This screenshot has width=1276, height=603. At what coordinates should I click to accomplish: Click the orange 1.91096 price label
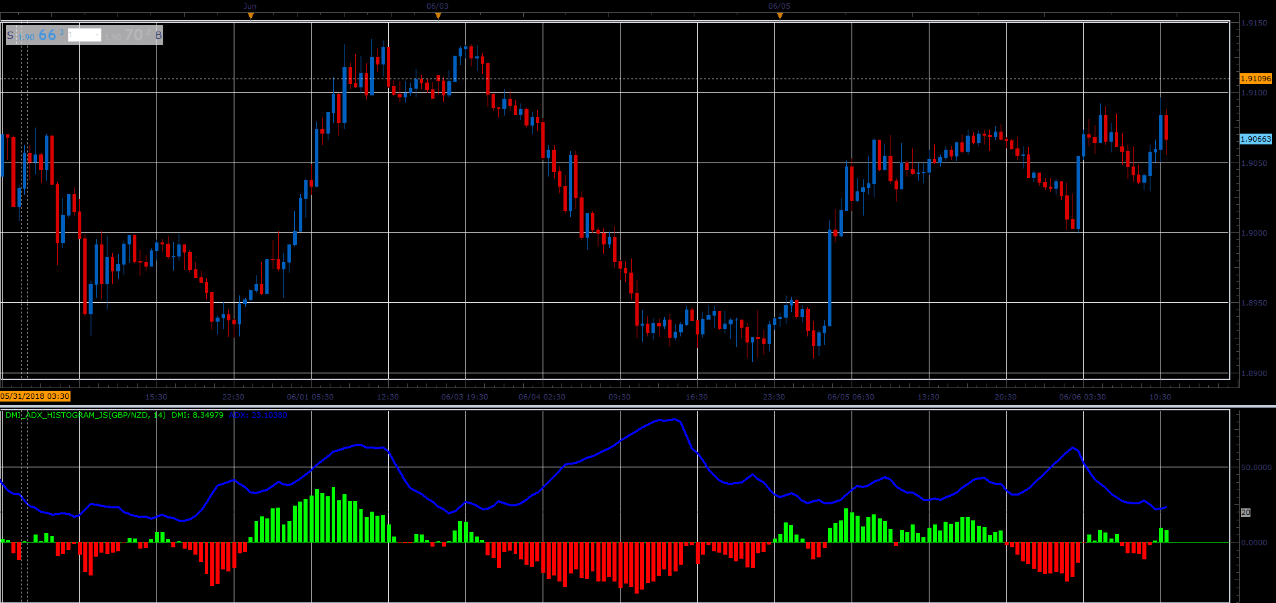click(x=1256, y=79)
